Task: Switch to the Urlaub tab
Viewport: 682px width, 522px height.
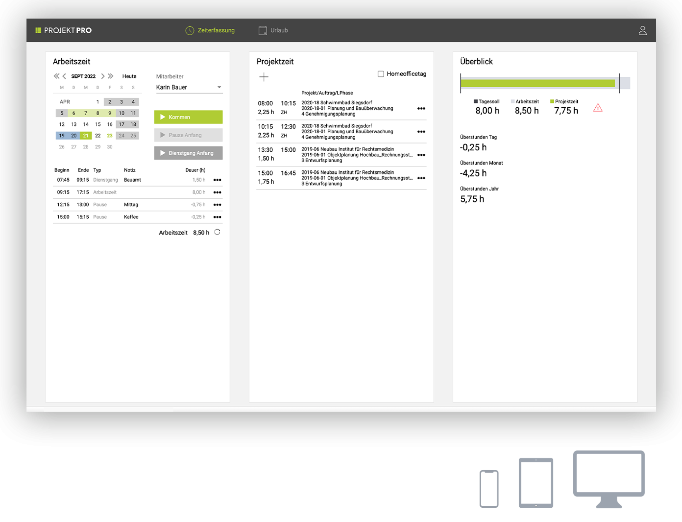Action: pos(273,30)
